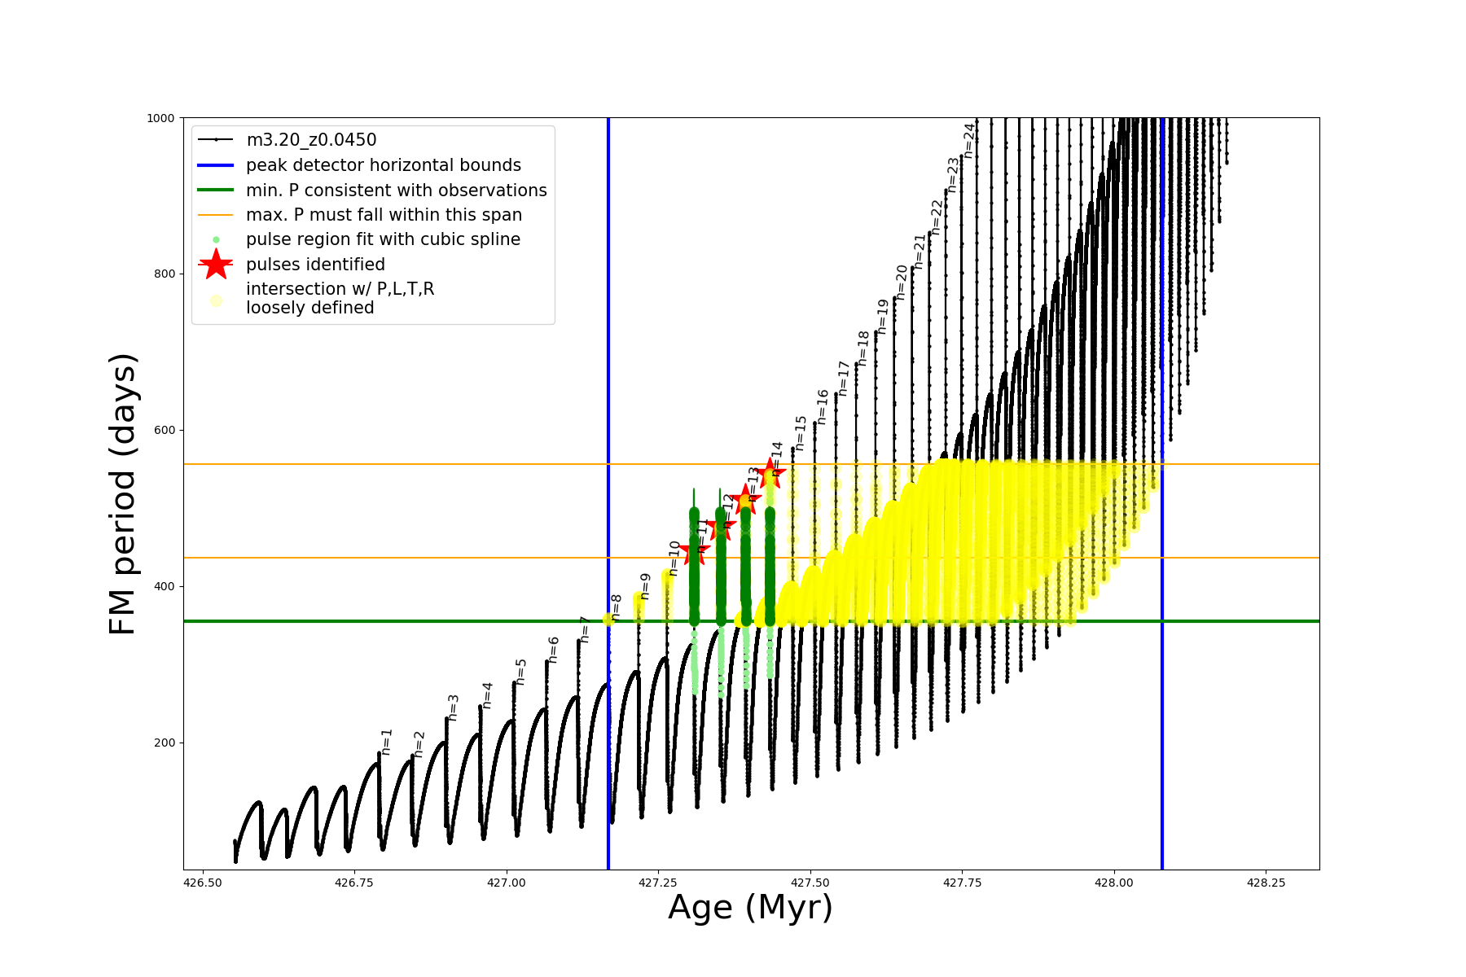
Task: Click the n=1 pulse annotation
Action: (387, 742)
